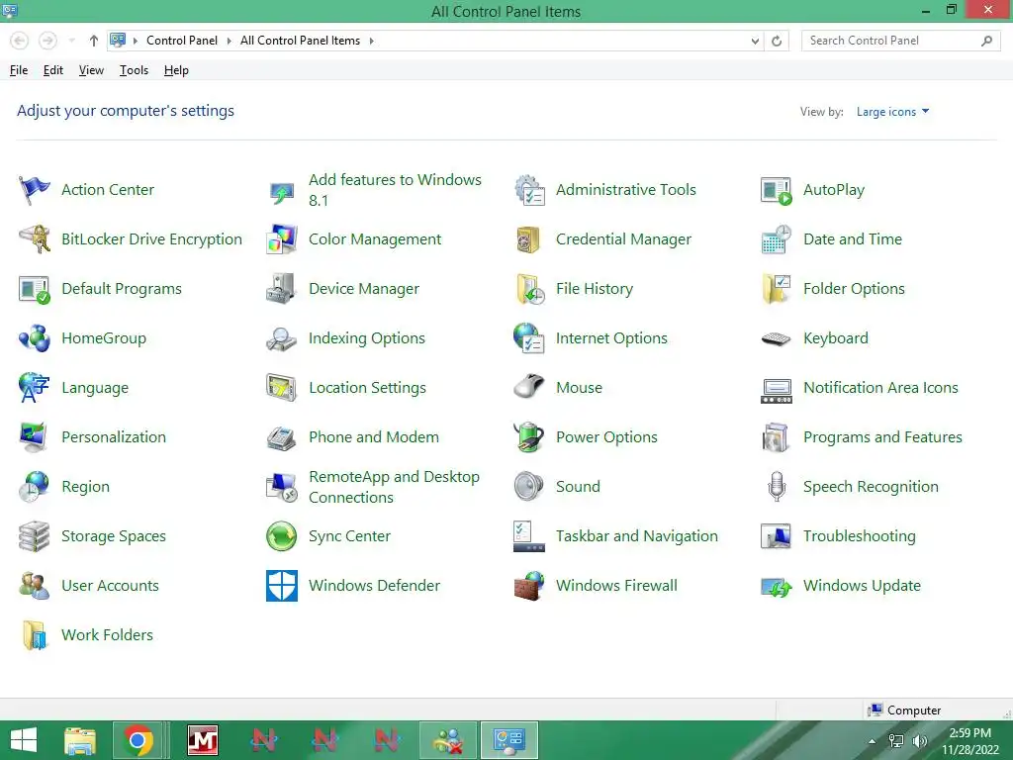This screenshot has width=1013, height=760.
Task: Open the Tools menu
Action: click(x=134, y=70)
